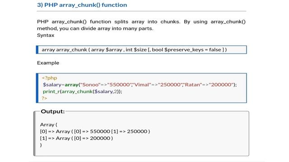Click the final ')' in the output box
This screenshot has height=162, width=289.
pyautogui.click(x=41, y=145)
